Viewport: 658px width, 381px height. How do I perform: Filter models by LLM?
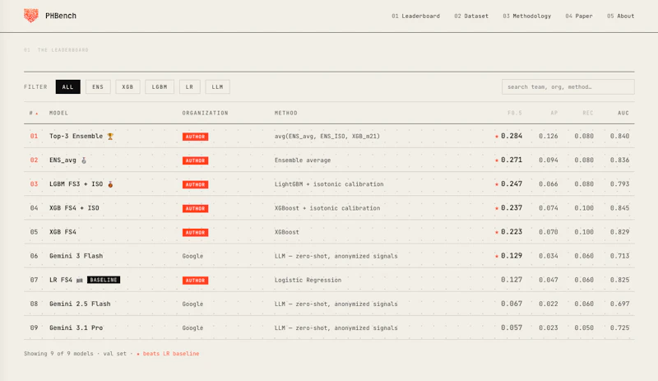coord(217,87)
